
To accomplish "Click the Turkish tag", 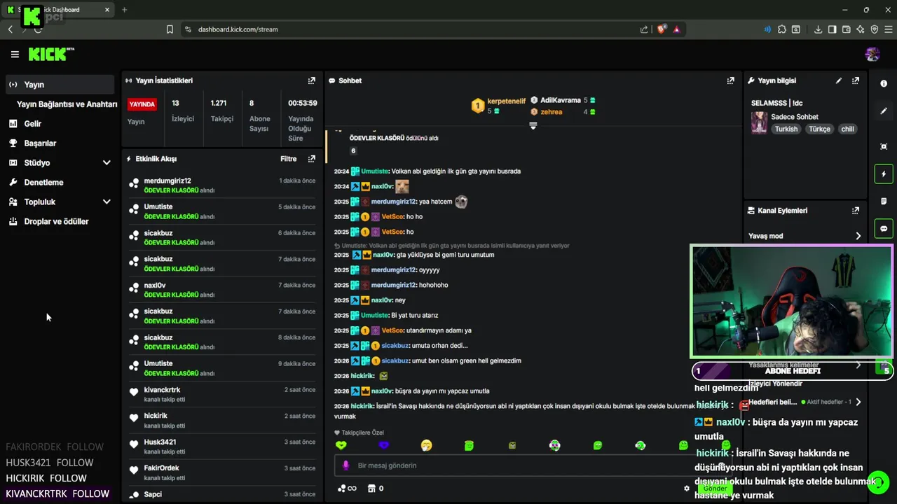I will coord(786,129).
